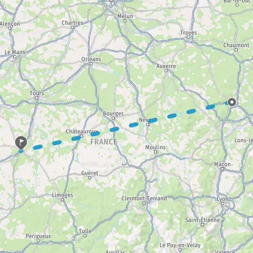Select the Bourges city dot

point(113,118)
